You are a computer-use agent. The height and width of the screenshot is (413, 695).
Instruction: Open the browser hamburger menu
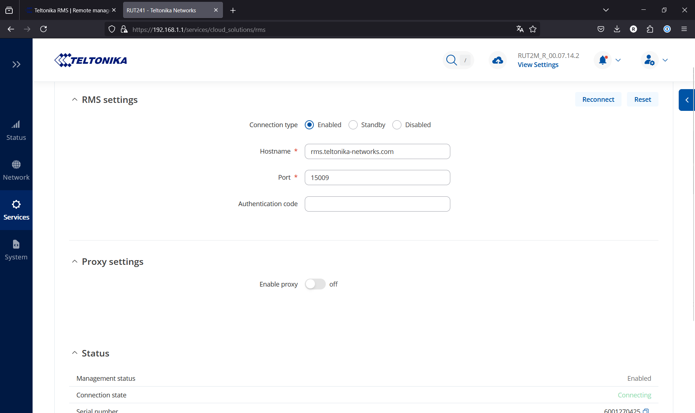pyautogui.click(x=684, y=29)
